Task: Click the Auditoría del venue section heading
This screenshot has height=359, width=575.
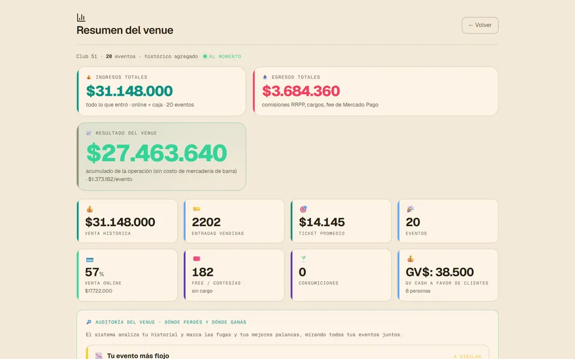Action: pos(171,322)
